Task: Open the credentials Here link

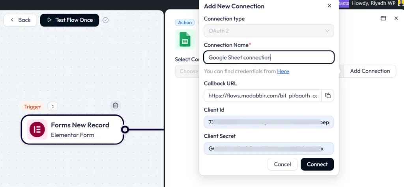Action: tap(283, 71)
